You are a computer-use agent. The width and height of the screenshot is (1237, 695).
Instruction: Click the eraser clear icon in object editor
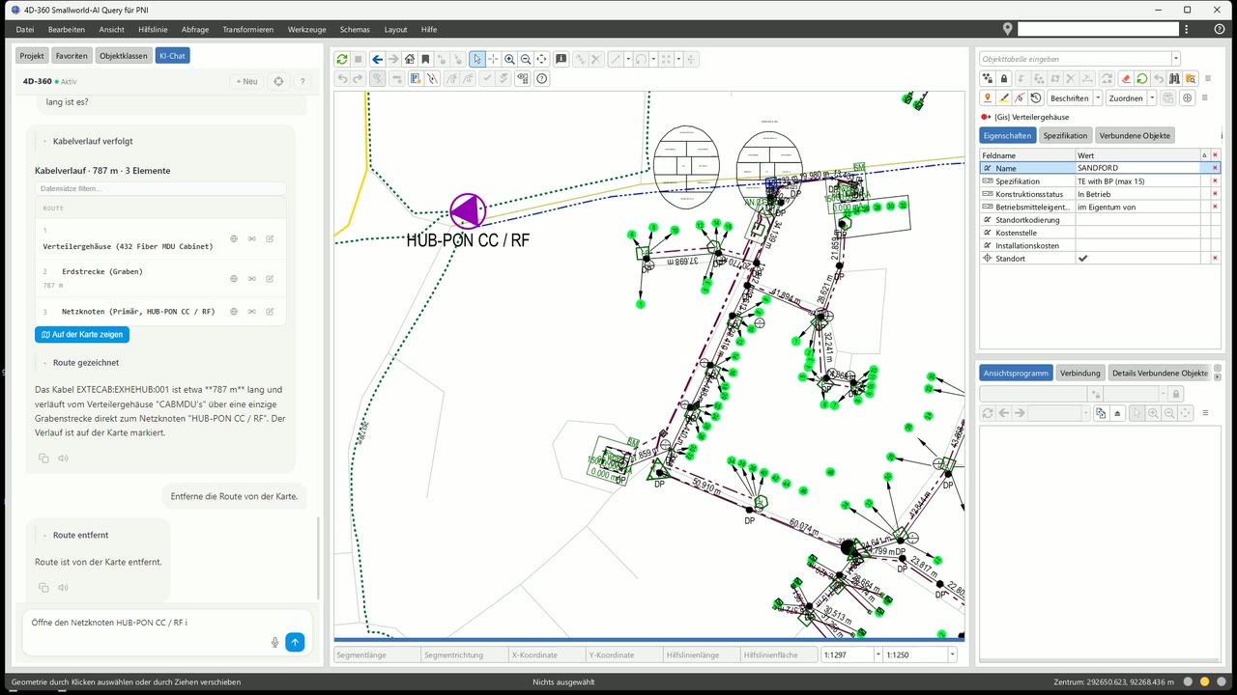pyautogui.click(x=1126, y=78)
